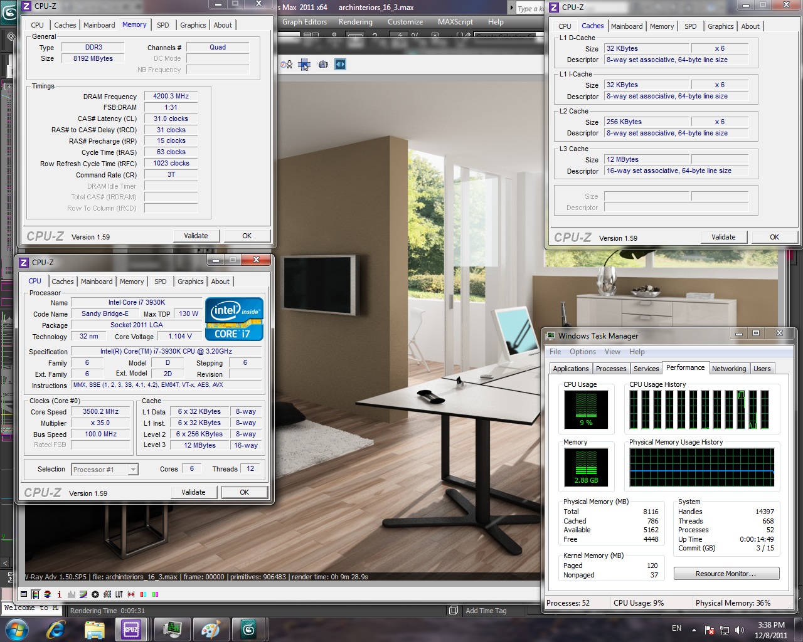Click the red double-arrow stereo icon

point(131,594)
